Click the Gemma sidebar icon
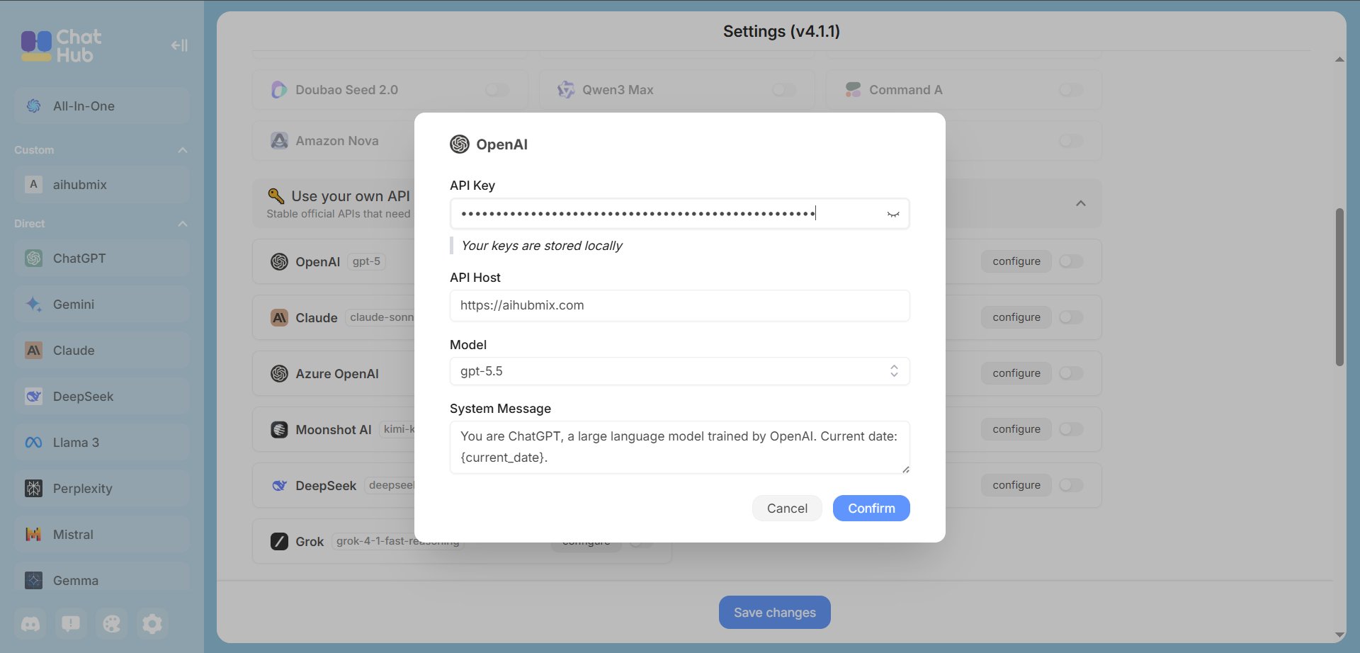 (x=33, y=581)
